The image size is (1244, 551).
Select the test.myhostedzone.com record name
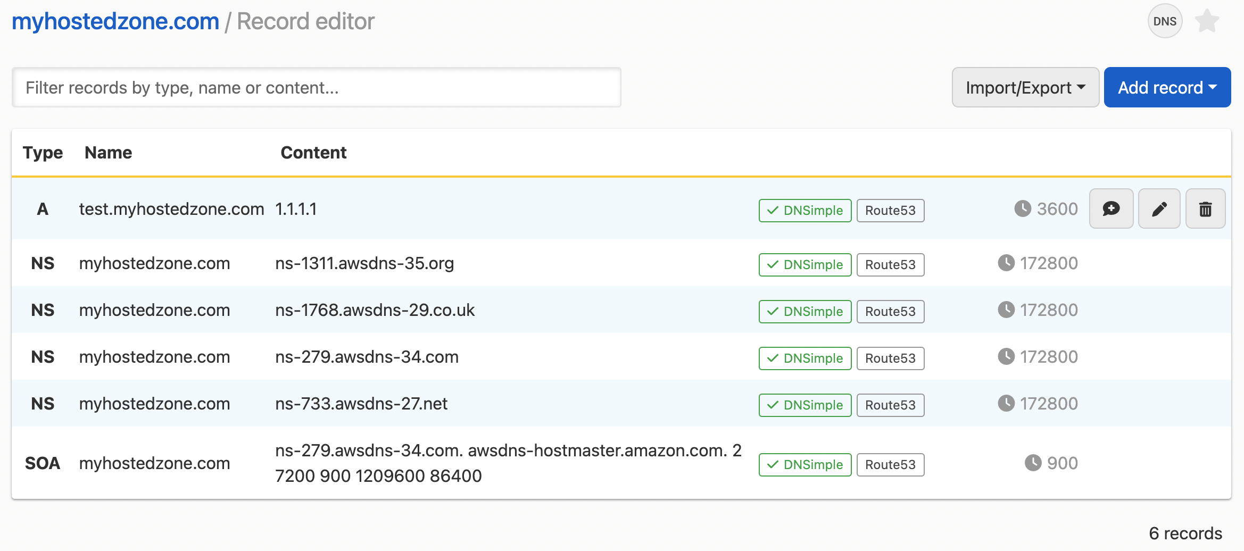[x=171, y=209]
